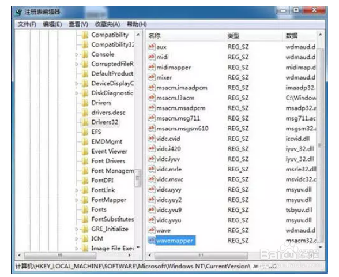Expand the ICM tree node
Screen dimensions: 339x277
tap(77, 239)
